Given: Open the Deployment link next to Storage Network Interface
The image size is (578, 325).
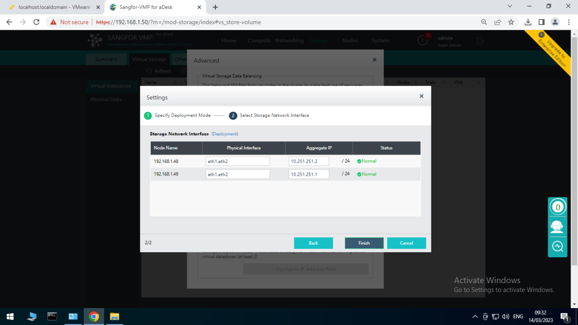Looking at the screenshot, I should (225, 134).
